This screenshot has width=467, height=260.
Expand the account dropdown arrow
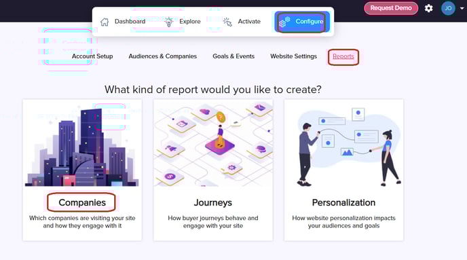(462, 8)
